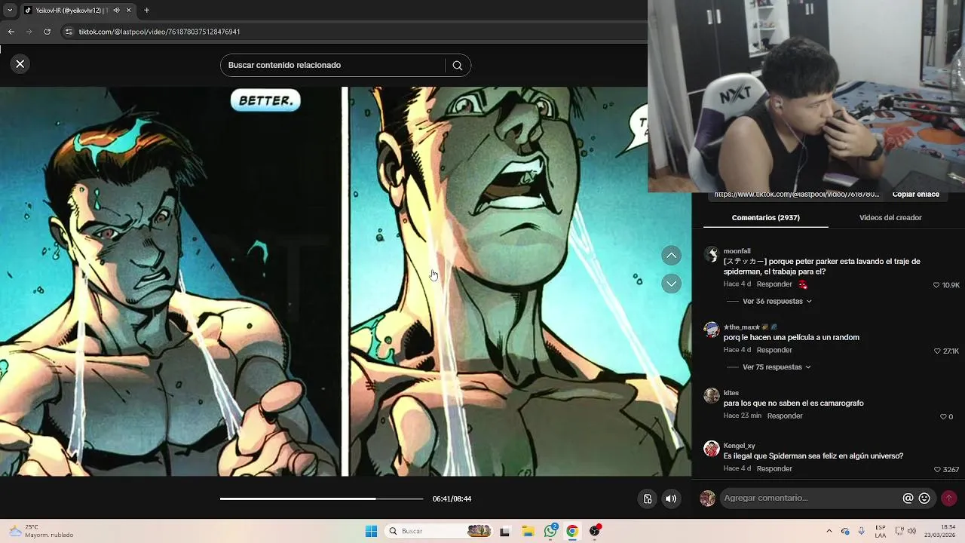The image size is (965, 543).
Task: Reload the page with refresh icon
Action: point(47,32)
